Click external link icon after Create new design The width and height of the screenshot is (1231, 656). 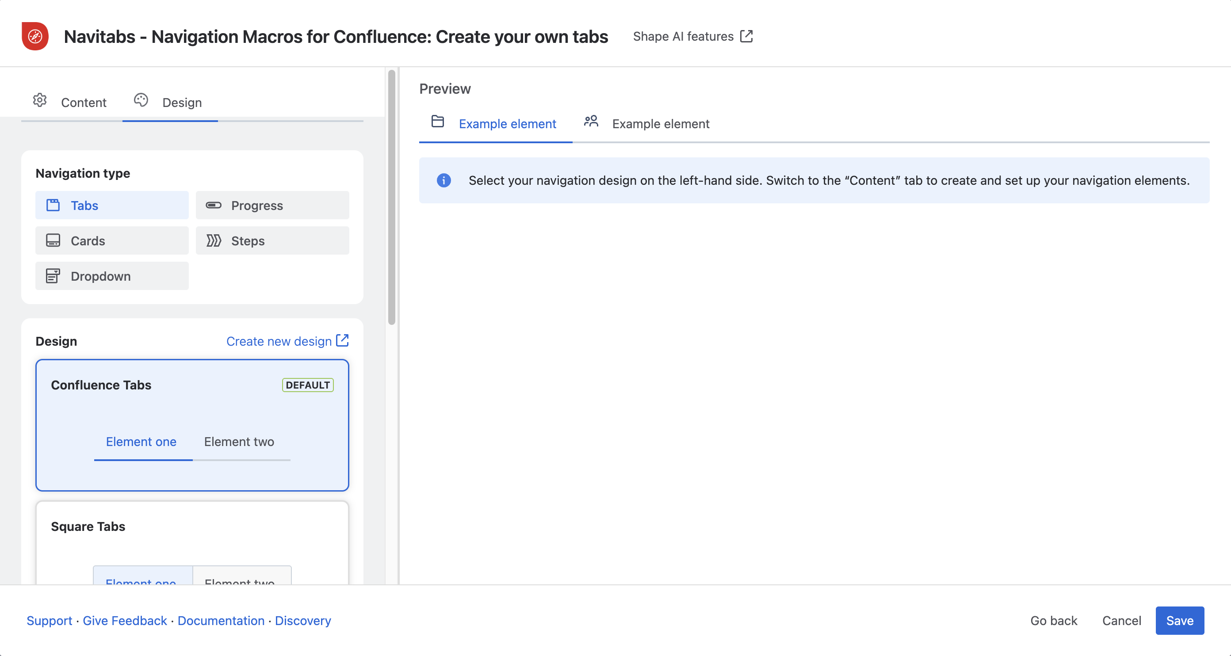(343, 341)
